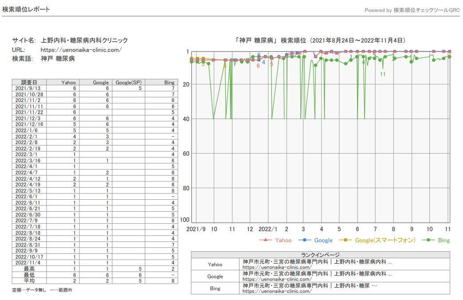
Task: Click the green 11 data label on the chart
Action: 383,74
